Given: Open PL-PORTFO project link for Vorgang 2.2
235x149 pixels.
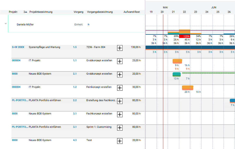Looking at the screenshot, I should click(20, 100).
